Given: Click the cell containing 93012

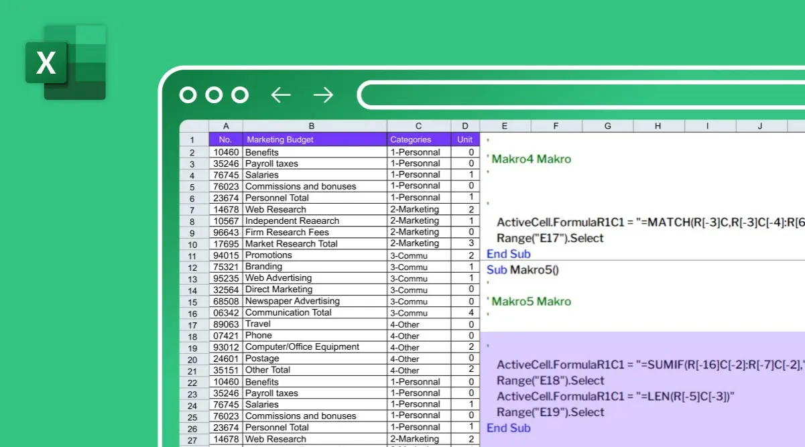Looking at the screenshot, I should tap(226, 346).
